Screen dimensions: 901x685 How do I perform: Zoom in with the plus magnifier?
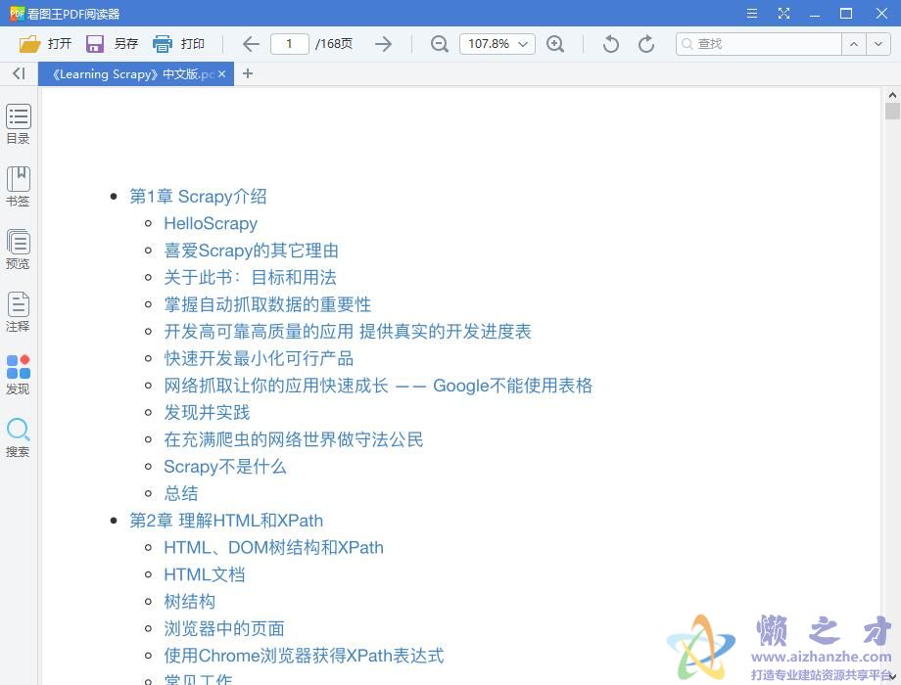point(555,44)
